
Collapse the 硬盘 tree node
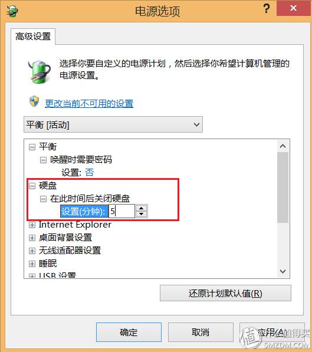click(x=32, y=186)
